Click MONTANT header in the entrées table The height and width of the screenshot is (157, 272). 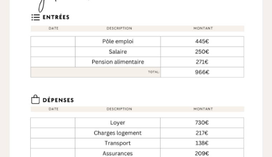(203, 28)
